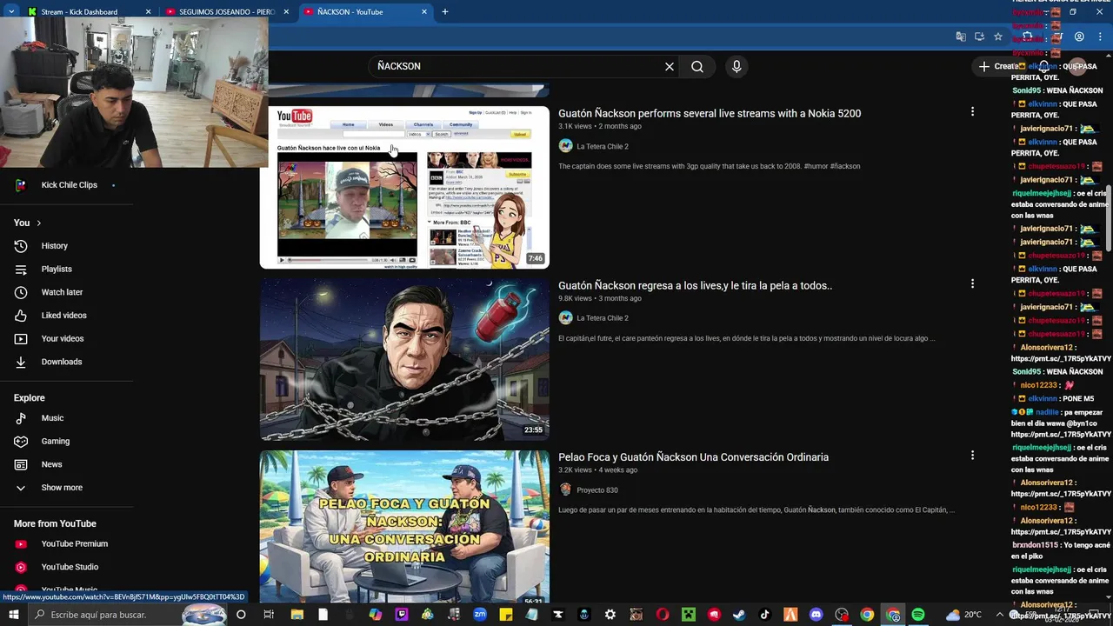Open a new browser tab

pyautogui.click(x=445, y=12)
